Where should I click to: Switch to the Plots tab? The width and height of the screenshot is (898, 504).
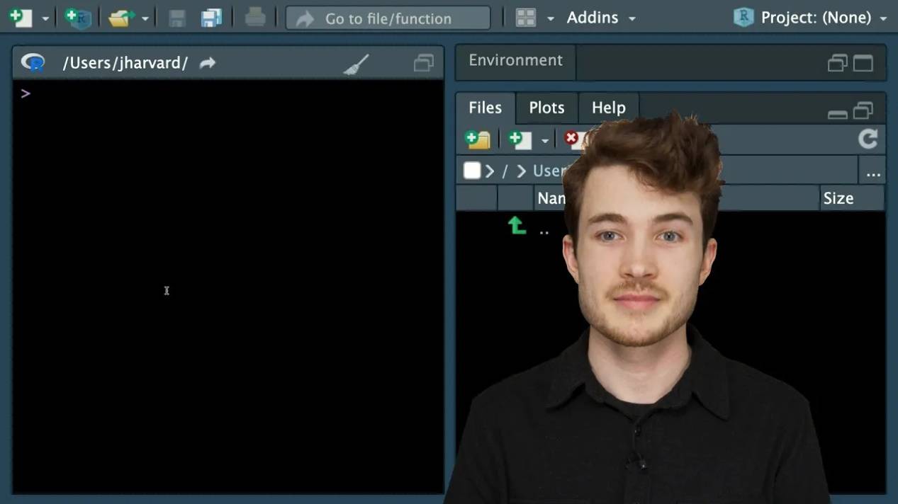tap(546, 108)
